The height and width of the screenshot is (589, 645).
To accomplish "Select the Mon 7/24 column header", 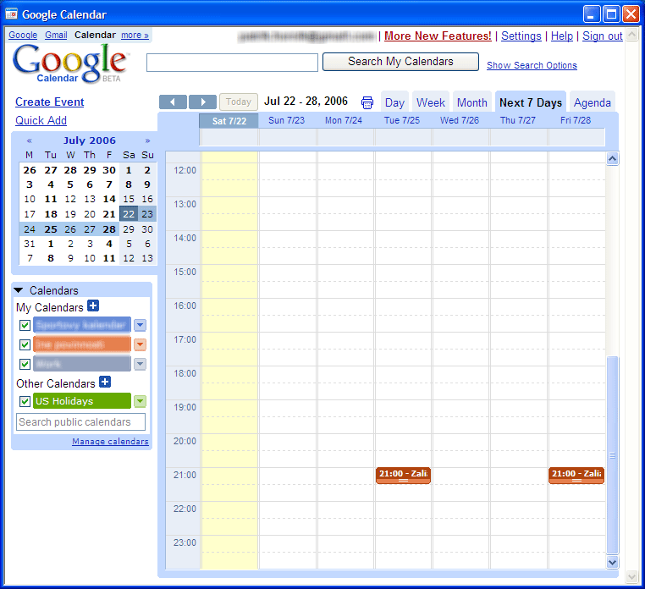I will click(x=344, y=120).
